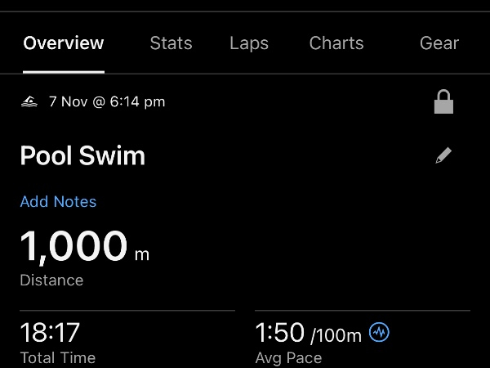Tap the pencil icon to edit title
The image size is (490, 368).
pyautogui.click(x=443, y=155)
